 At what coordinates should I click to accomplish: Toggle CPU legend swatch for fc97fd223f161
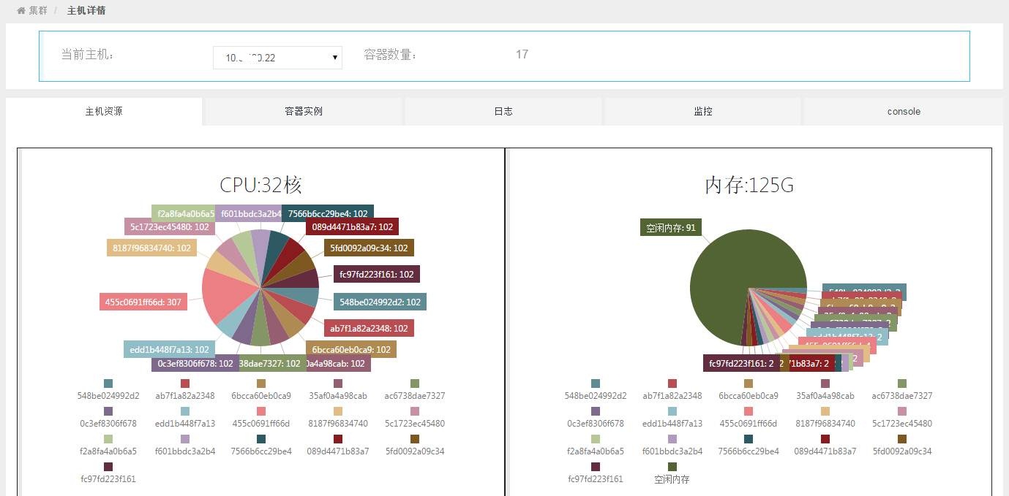(x=108, y=467)
